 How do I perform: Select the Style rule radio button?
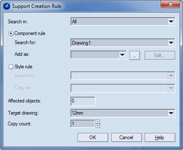(11, 67)
